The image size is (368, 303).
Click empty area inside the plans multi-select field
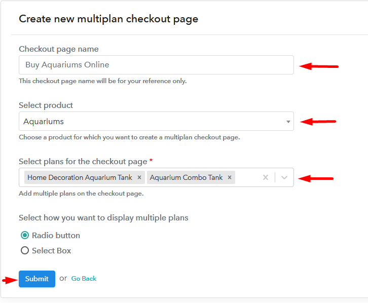(248, 177)
